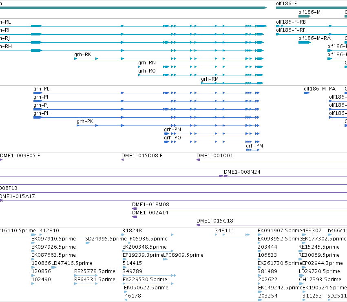Select the EST feature labeled 412810
Image resolution: width=347 pixels, height=302 pixels.
[x=49, y=231]
